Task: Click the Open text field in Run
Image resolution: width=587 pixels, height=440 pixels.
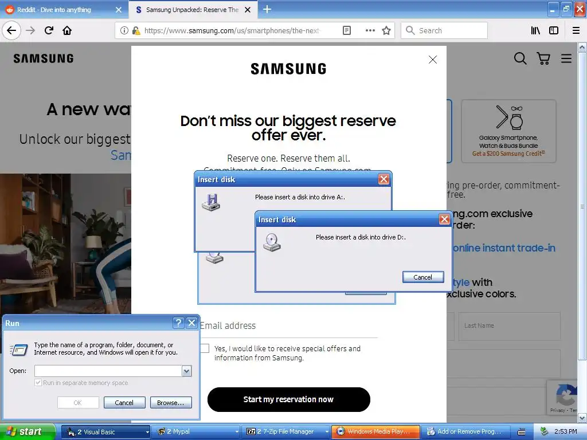Action: (x=108, y=371)
